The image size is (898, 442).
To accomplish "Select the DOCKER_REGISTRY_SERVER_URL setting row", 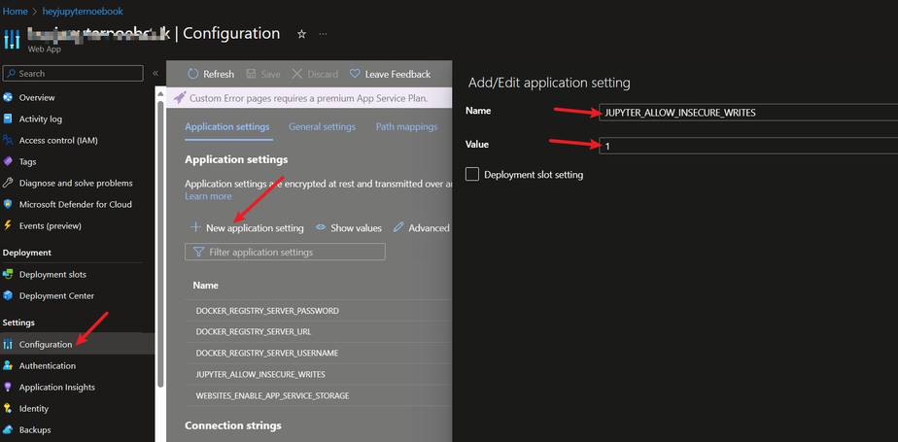I will 319,332.
